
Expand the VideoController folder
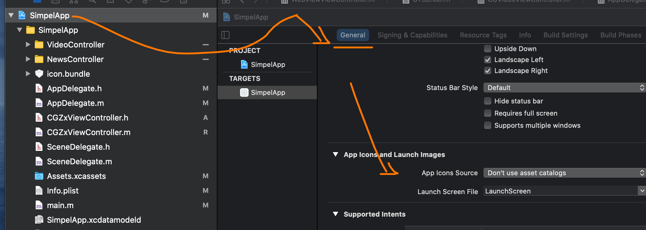tap(28, 45)
